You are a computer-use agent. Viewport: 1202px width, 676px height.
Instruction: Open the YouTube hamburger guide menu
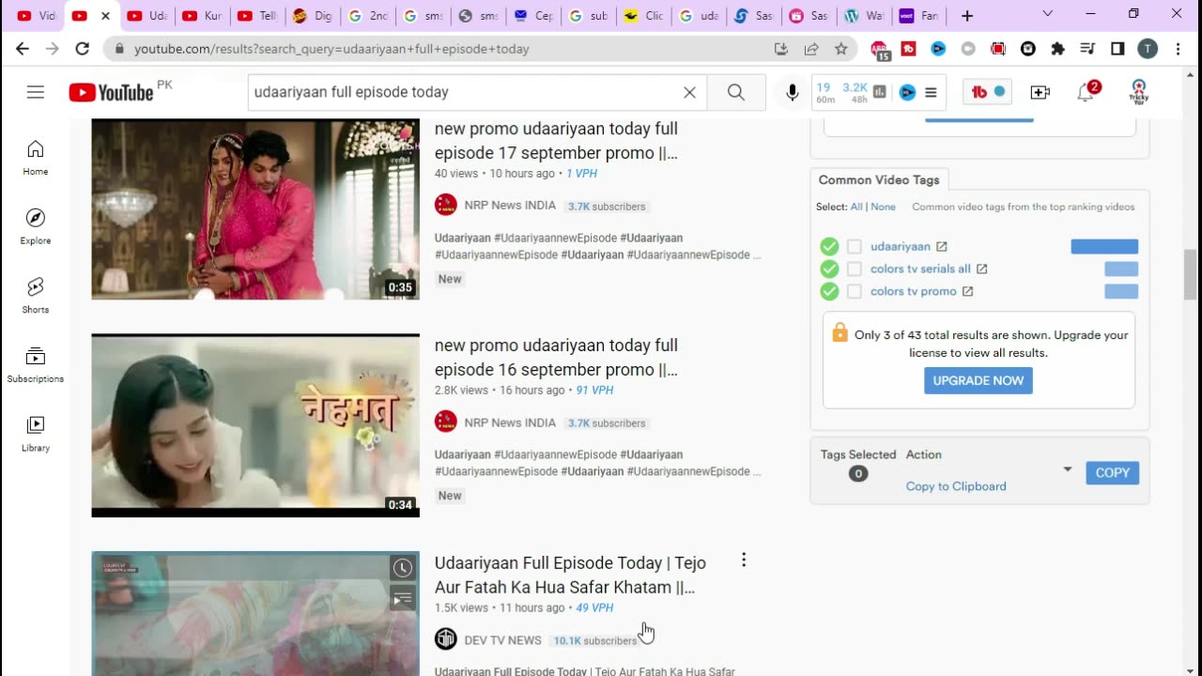point(36,92)
